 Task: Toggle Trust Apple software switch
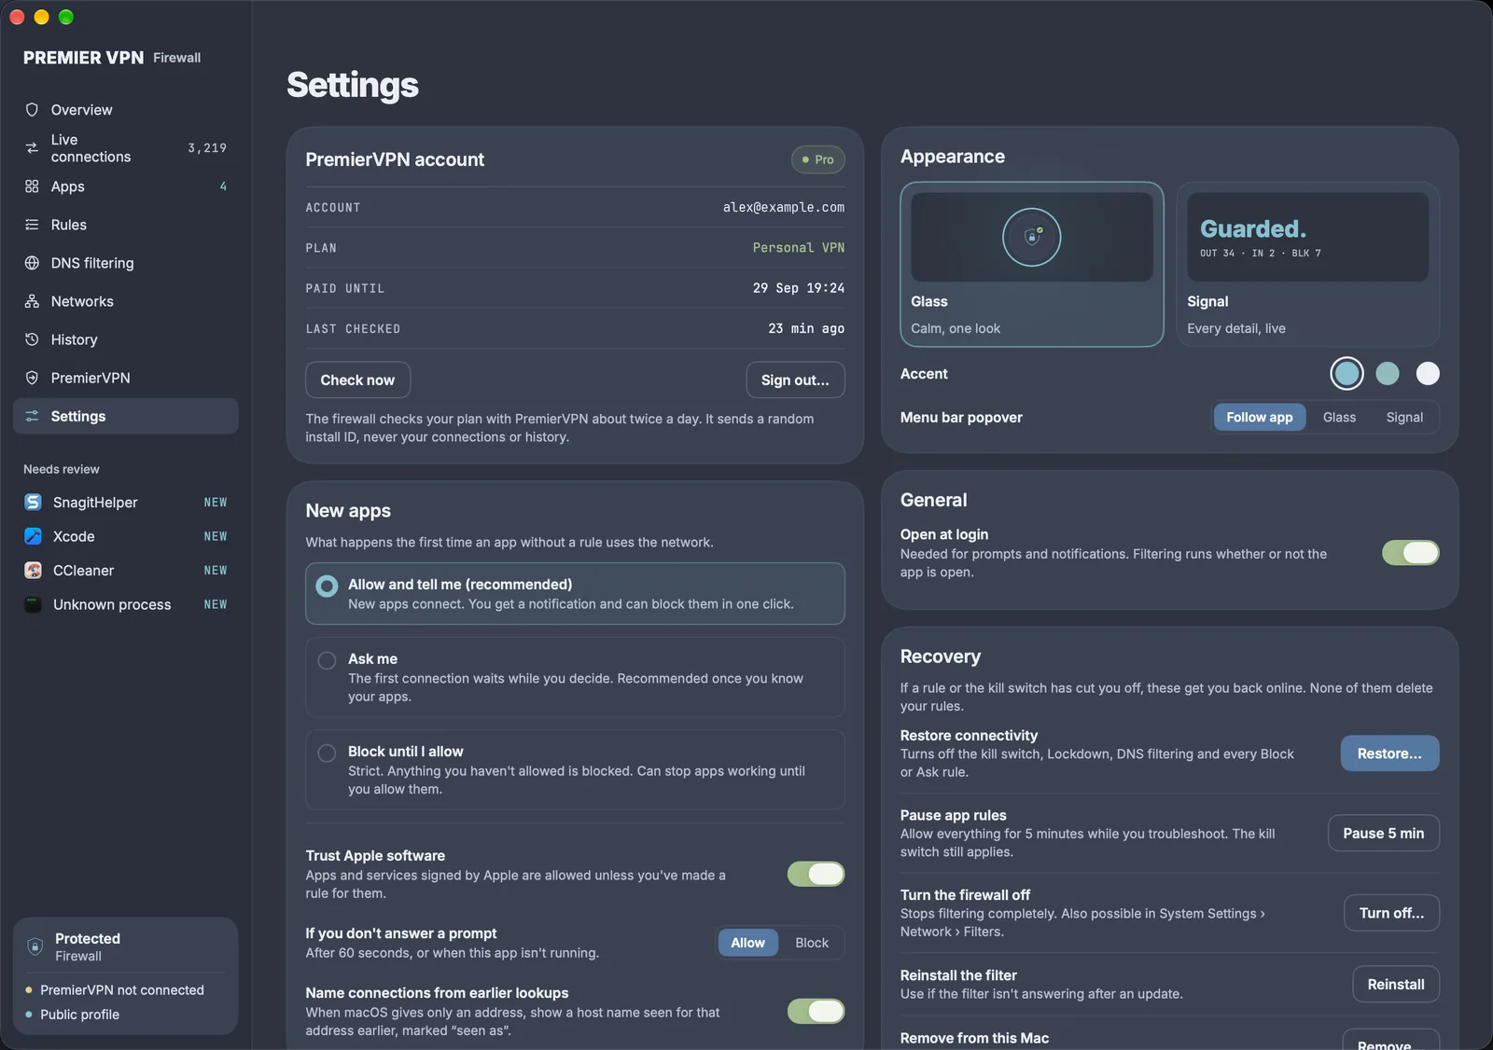816,874
